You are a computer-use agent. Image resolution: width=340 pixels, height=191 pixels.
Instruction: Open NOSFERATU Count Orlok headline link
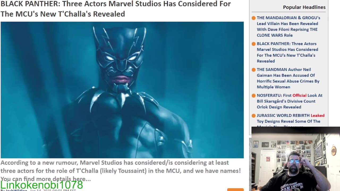pyautogui.click(x=290, y=101)
